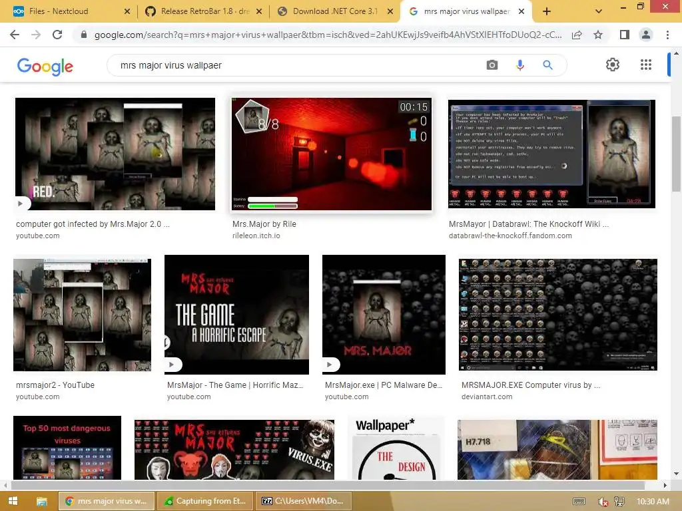This screenshot has width=682, height=511.
Task: Switch to Capturing from Et... taskbar window
Action: (204, 501)
